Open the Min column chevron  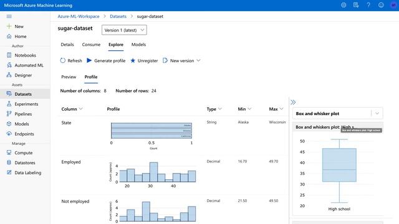(249, 109)
